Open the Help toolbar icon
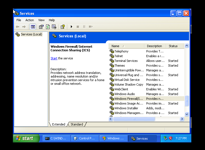Image resolution: width=205 pixels, height=150 pixels. click(63, 27)
